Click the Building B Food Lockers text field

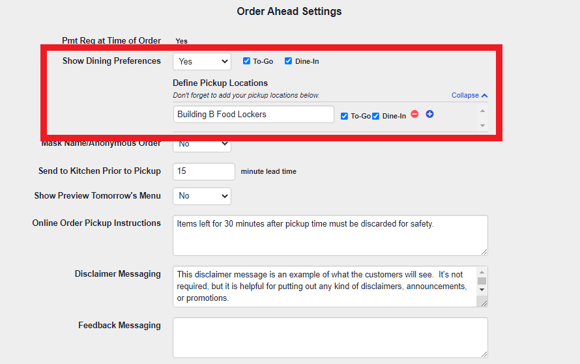(253, 115)
